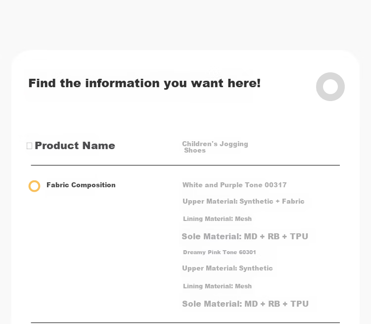Select Upper Material: Synthetic + Fabric line
The height and width of the screenshot is (324, 371).
pos(243,202)
